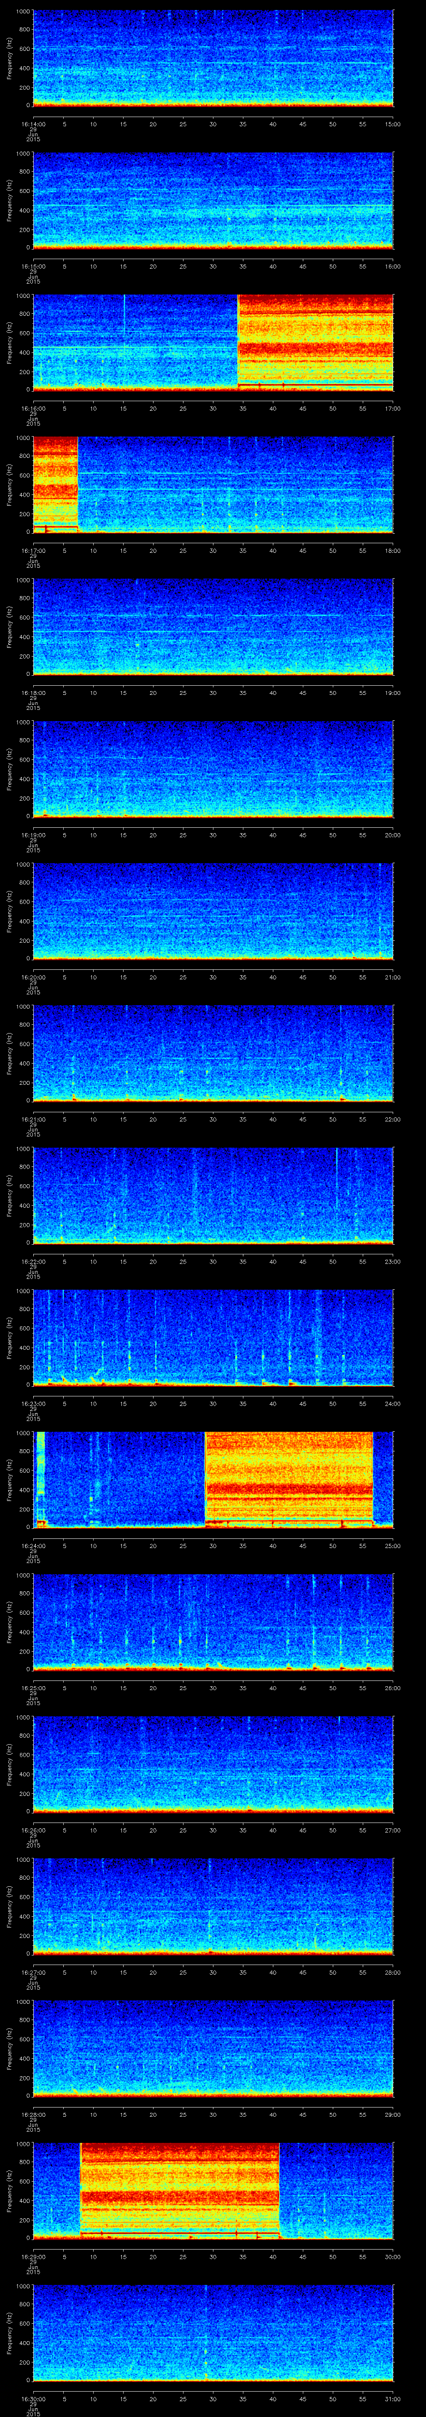Click the 16:22:00 start time label
This screenshot has height=2417, width=426.
coord(33,1261)
